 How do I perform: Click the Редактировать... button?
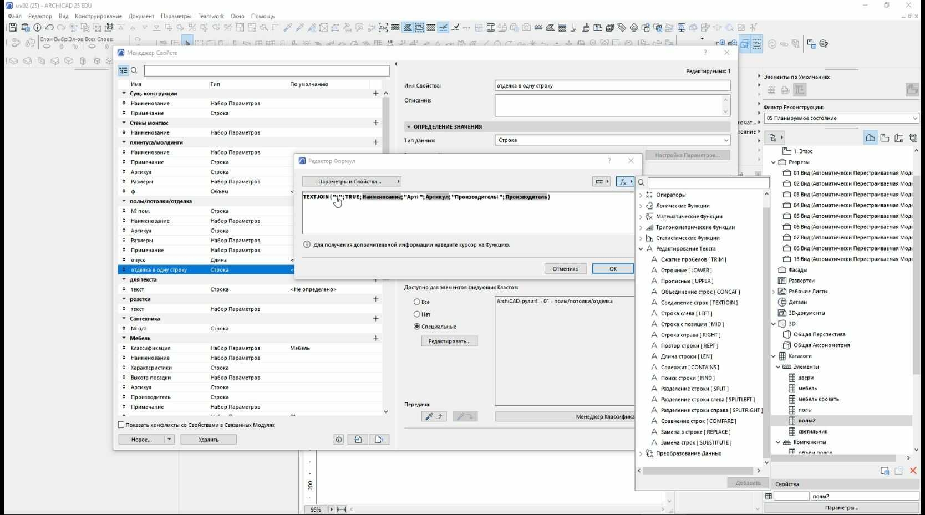click(449, 341)
